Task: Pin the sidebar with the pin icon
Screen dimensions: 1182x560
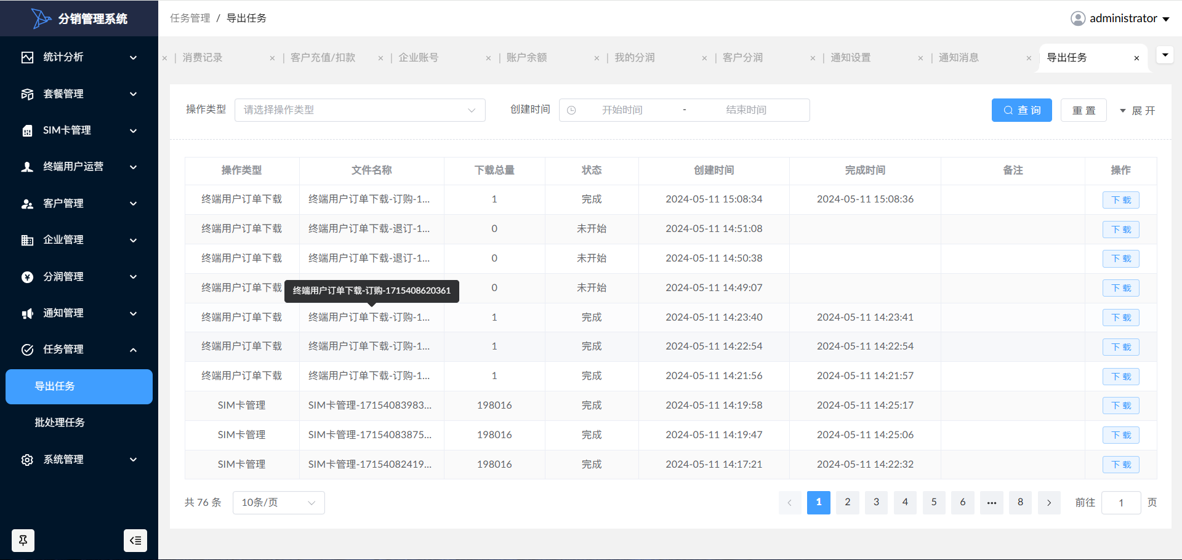Action: [x=23, y=540]
